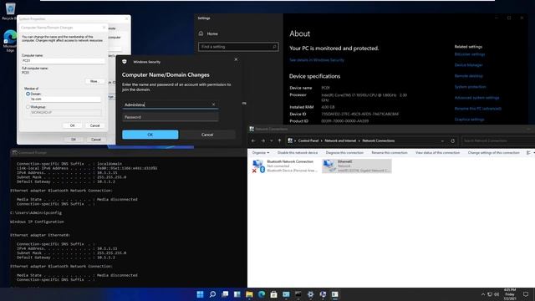Select the Workgroup radio button
Image resolution: width=535 pixels, height=301 pixels.
28,107
